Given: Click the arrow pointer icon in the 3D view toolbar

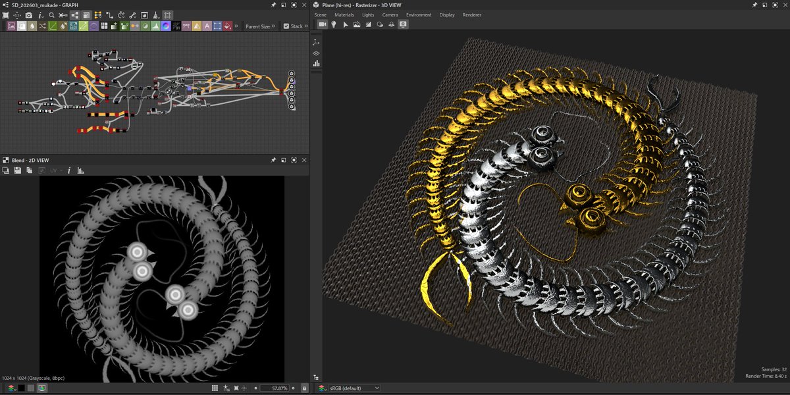Looking at the screenshot, I should pos(346,24).
